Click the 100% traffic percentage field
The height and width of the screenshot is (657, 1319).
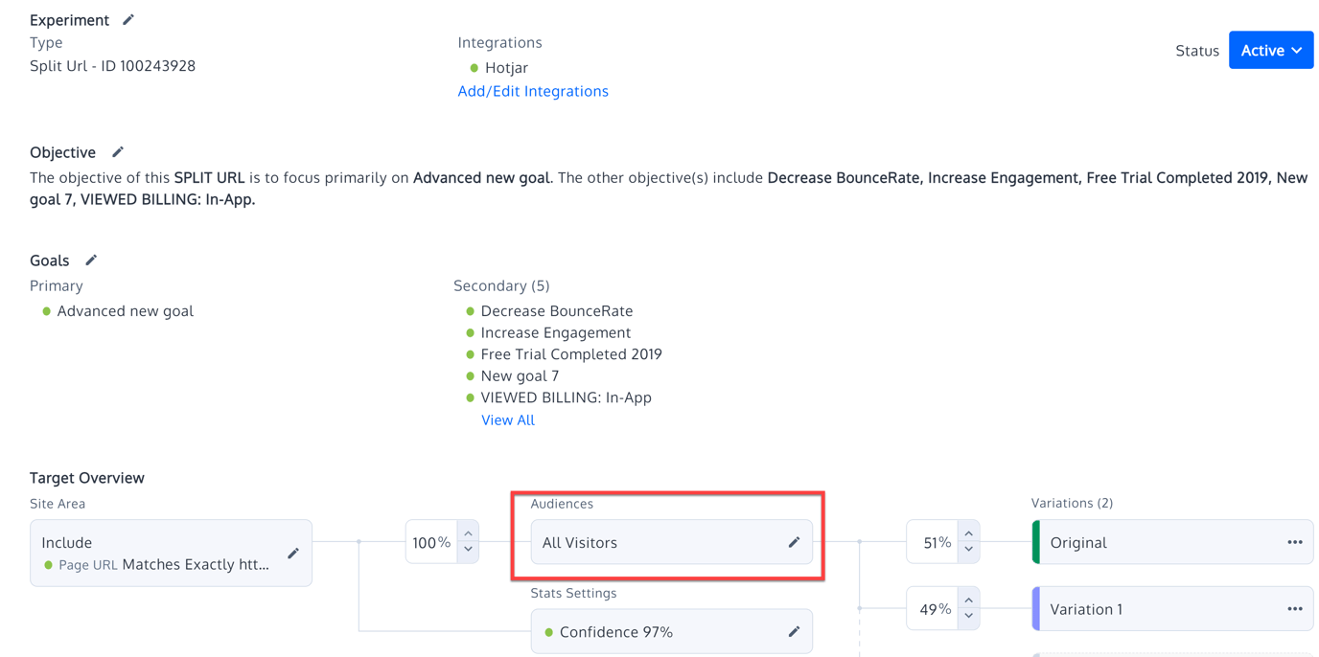(430, 542)
